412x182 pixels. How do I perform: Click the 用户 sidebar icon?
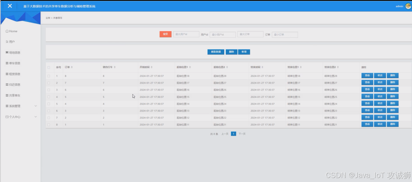[x=7, y=42]
